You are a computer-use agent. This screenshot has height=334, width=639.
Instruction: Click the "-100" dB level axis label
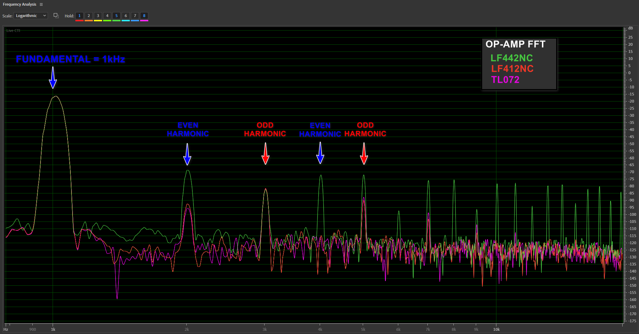point(632,214)
